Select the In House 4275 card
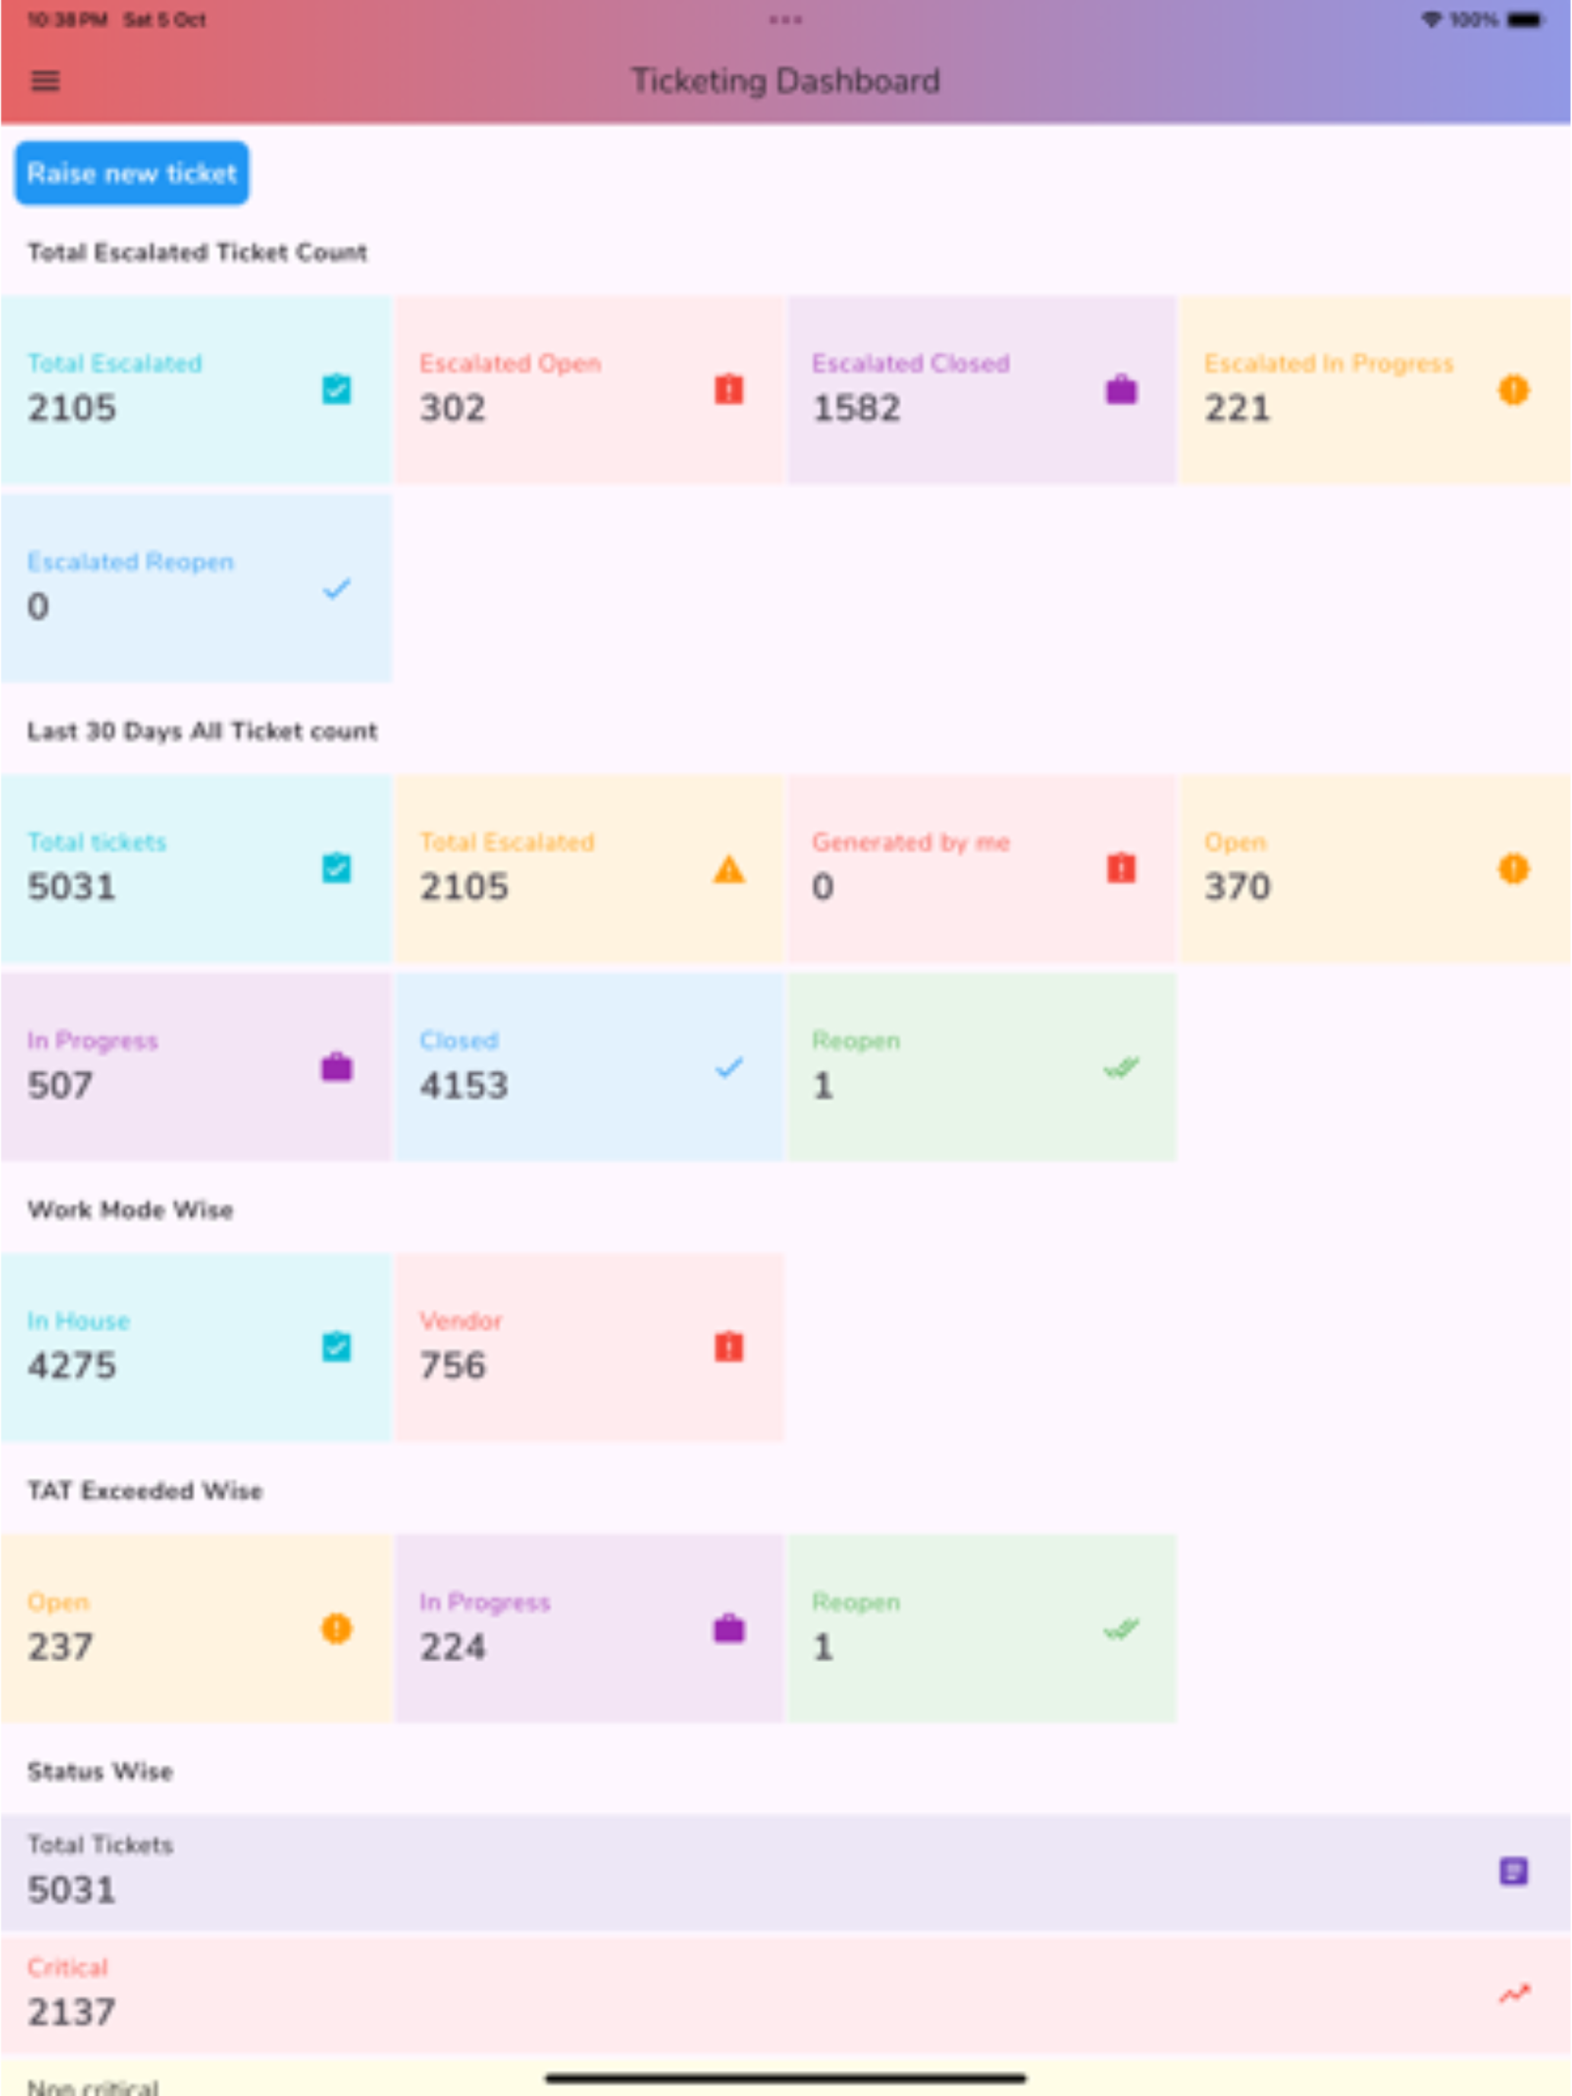1572x2096 pixels. click(196, 1347)
